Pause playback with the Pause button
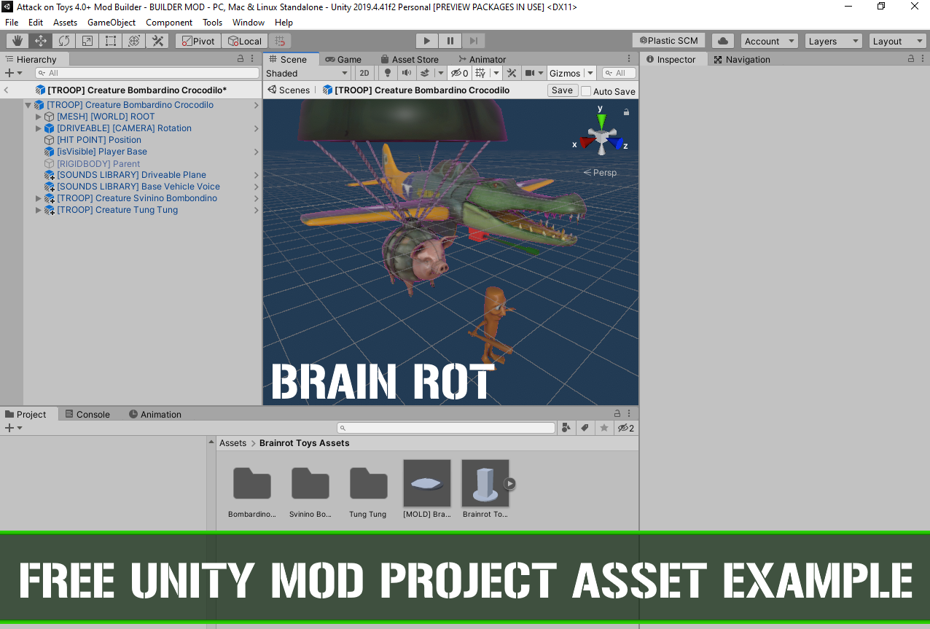Viewport: 930px width, 629px height. (450, 41)
